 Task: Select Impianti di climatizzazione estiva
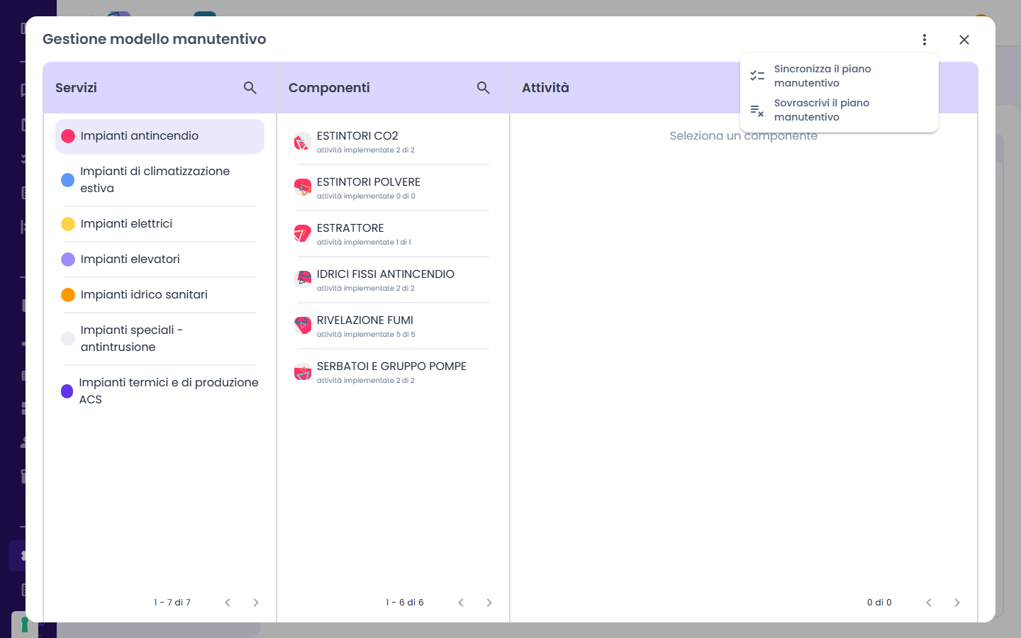point(160,180)
